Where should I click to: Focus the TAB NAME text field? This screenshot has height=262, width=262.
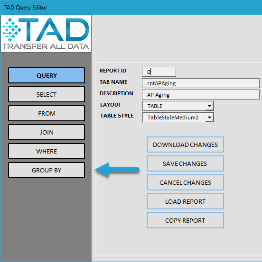point(201,83)
